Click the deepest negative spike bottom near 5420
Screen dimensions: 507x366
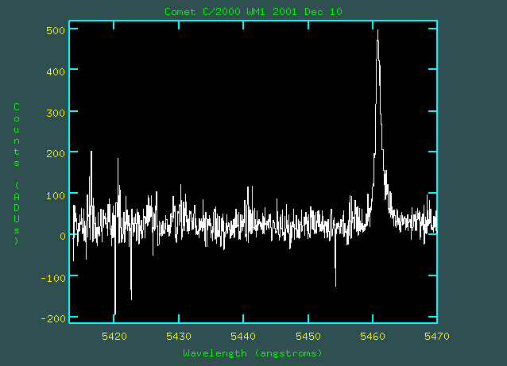click(114, 314)
